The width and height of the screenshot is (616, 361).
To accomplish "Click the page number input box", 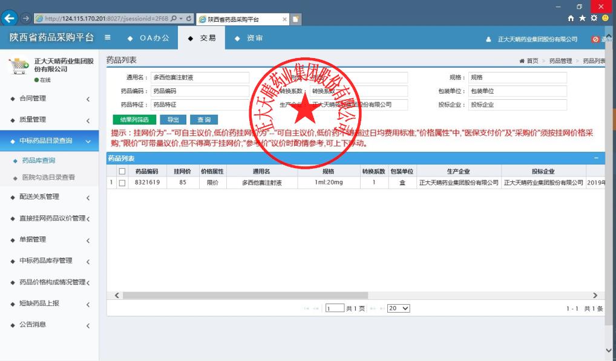I will pos(335,308).
